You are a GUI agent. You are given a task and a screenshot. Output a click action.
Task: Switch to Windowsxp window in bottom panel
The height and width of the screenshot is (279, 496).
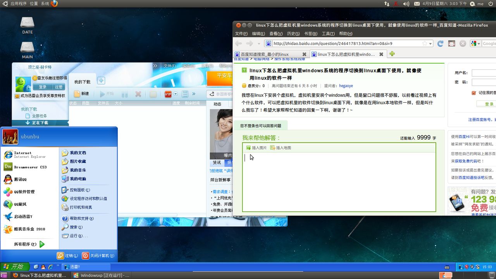(x=102, y=275)
